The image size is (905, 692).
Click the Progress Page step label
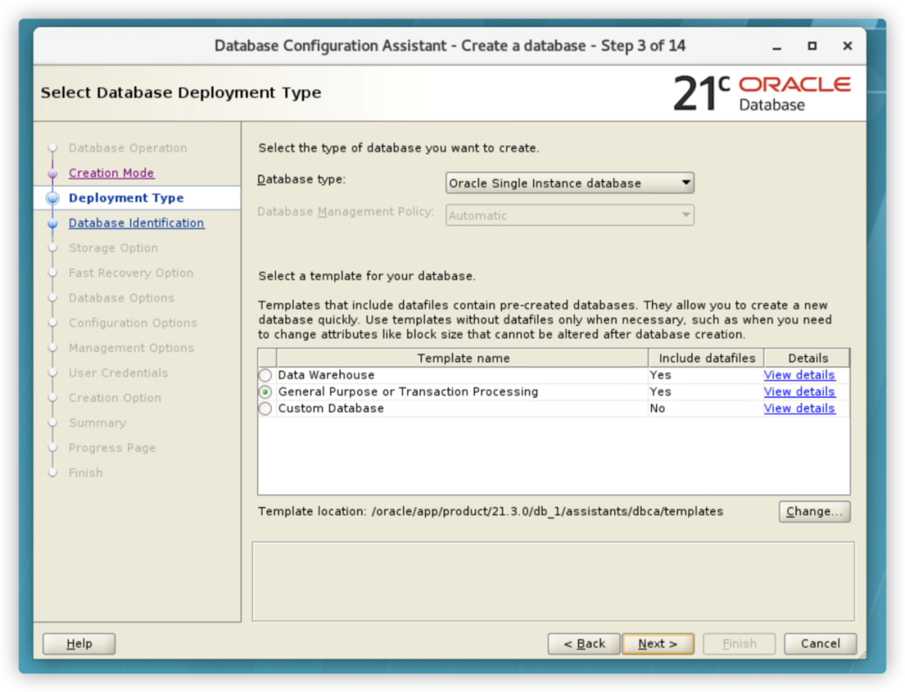tap(112, 448)
